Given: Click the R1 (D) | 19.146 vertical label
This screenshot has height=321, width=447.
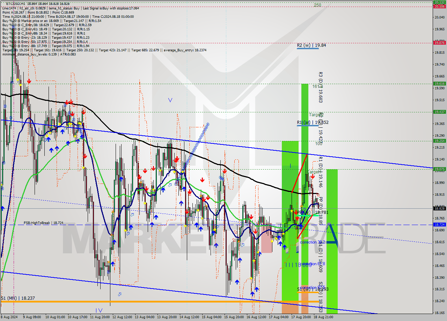Looking at the screenshot, I should coord(321,173).
